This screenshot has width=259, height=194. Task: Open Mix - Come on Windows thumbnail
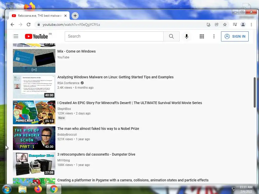pyautogui.click(x=34, y=61)
